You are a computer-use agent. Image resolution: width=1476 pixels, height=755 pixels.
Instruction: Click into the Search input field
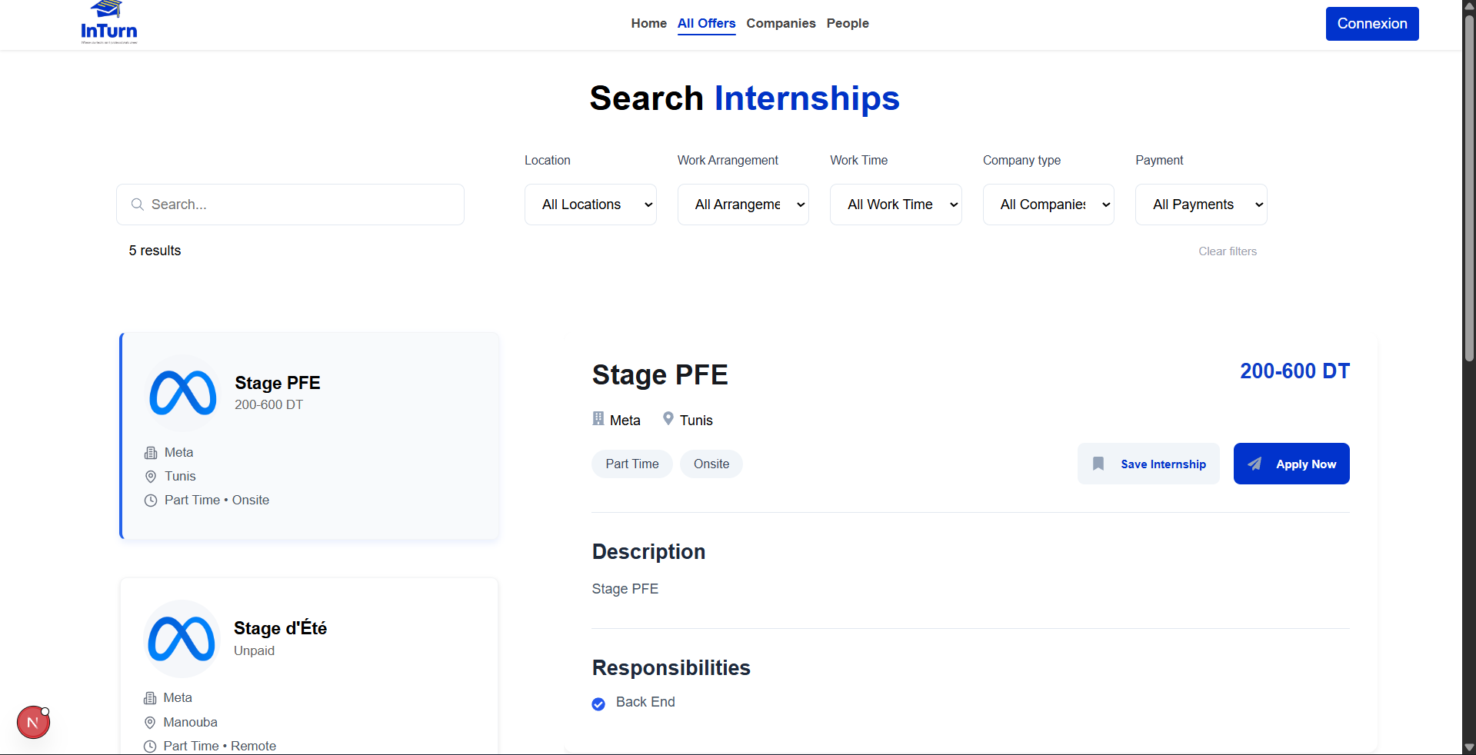(x=300, y=205)
